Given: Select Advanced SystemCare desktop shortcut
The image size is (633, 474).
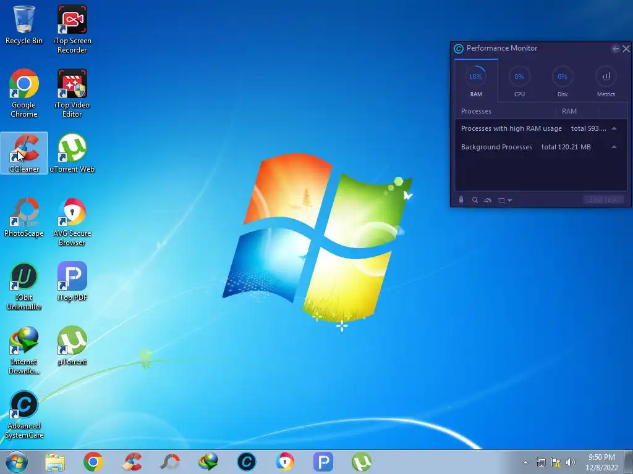Looking at the screenshot, I should [24, 414].
